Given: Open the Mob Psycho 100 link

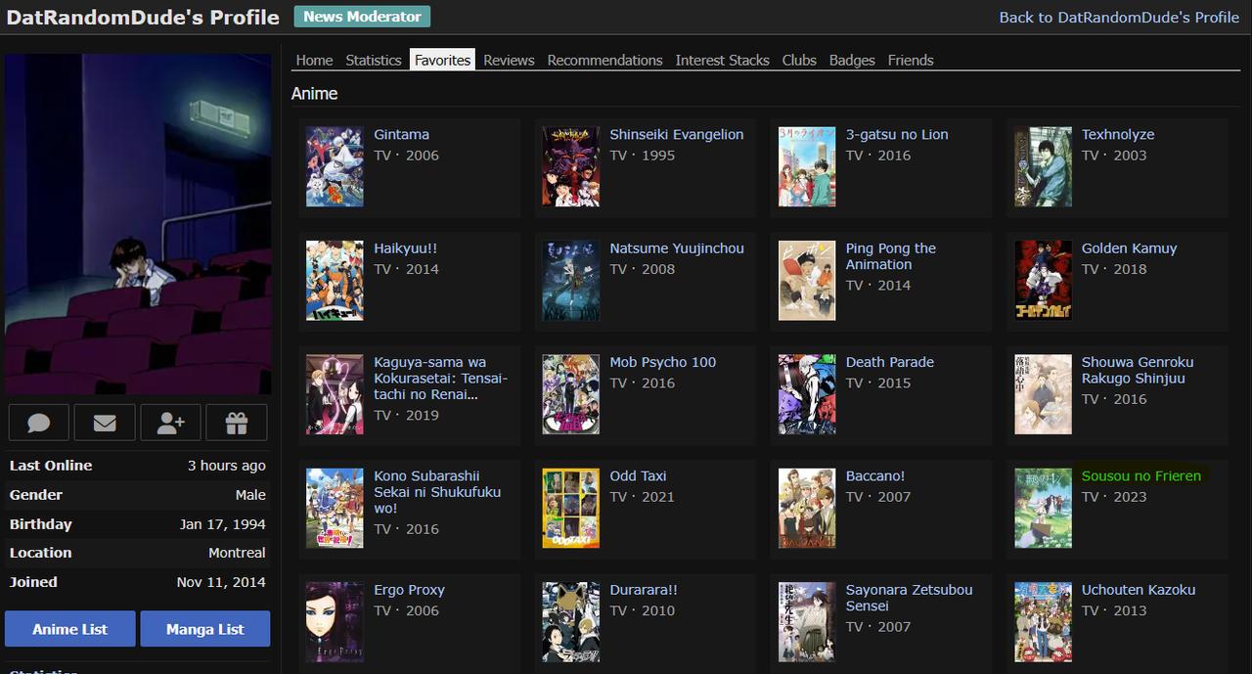Looking at the screenshot, I should coord(662,362).
